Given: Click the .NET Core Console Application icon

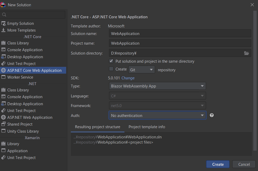Looking at the screenshot, I should click(x=3, y=50).
